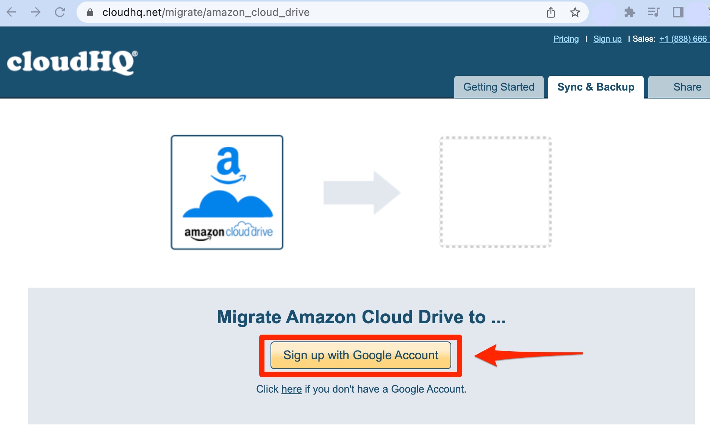
Task: Select the empty dashed destination box
Action: click(x=495, y=192)
